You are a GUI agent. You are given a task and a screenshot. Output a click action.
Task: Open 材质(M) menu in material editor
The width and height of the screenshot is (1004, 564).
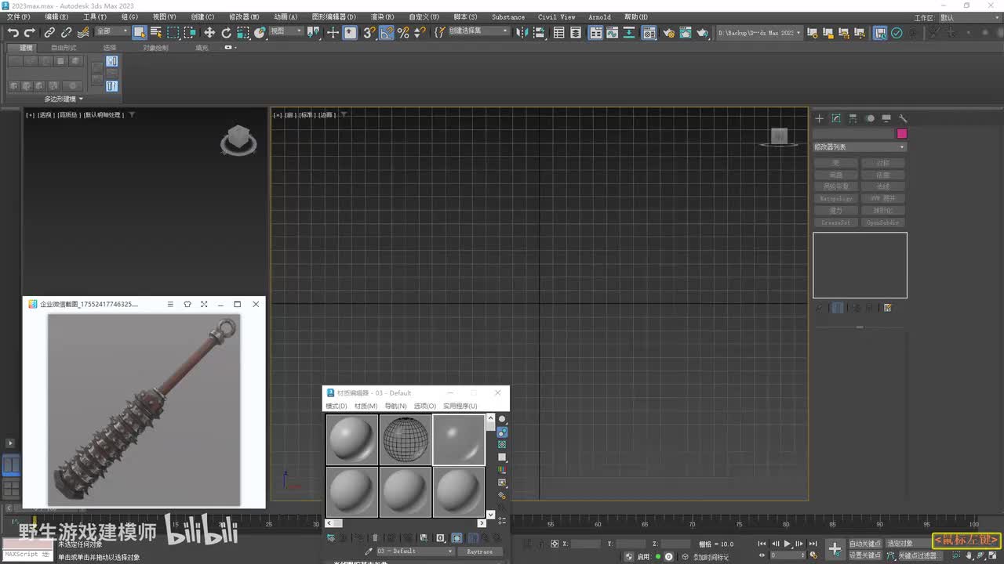[366, 406]
